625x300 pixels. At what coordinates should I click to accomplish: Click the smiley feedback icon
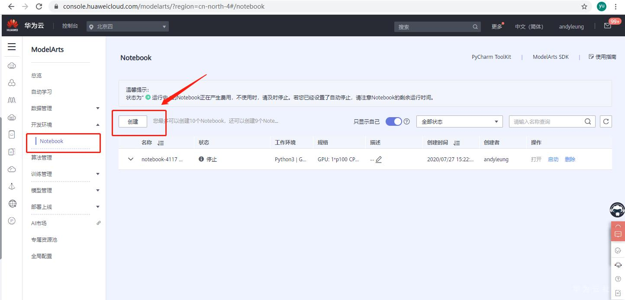point(618,250)
